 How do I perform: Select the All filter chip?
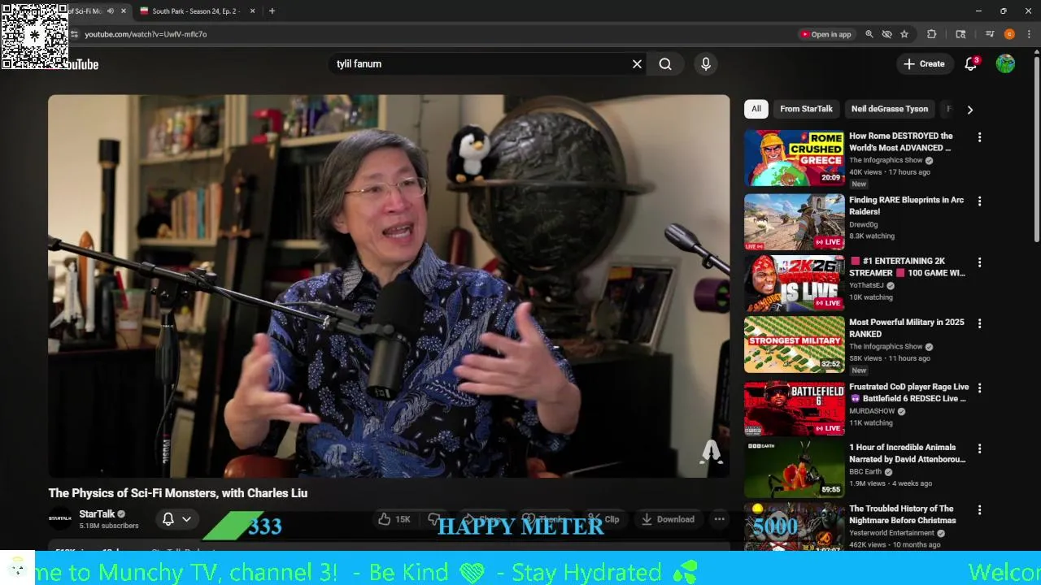pos(756,109)
